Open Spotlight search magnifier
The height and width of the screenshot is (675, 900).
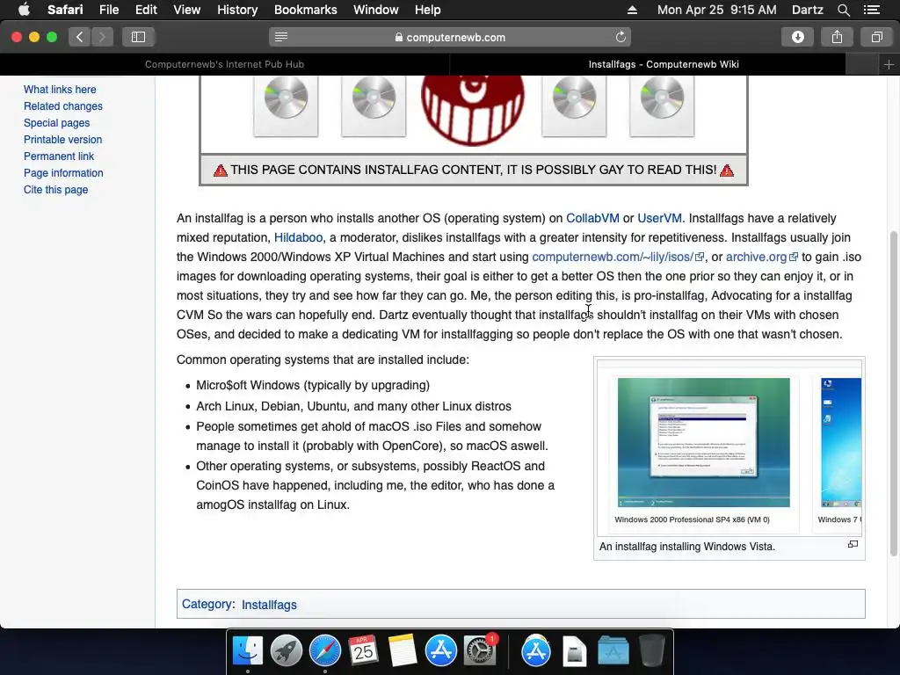pyautogui.click(x=843, y=10)
